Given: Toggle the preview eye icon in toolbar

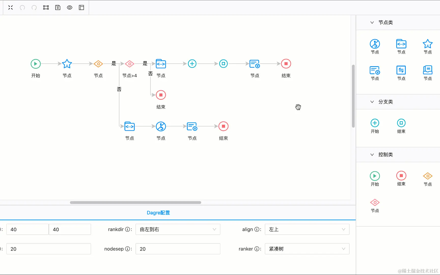Looking at the screenshot, I should (70, 8).
